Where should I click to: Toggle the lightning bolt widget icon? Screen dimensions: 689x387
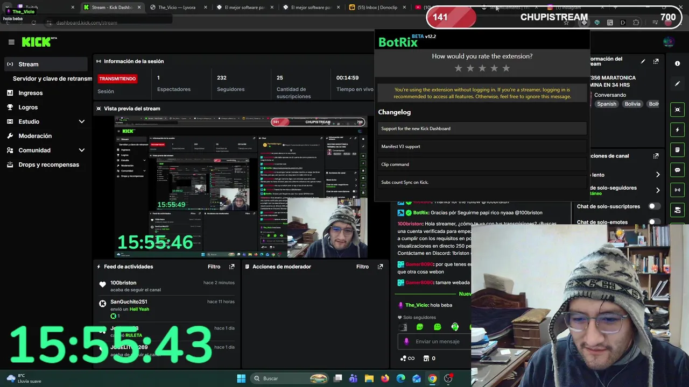click(x=677, y=130)
